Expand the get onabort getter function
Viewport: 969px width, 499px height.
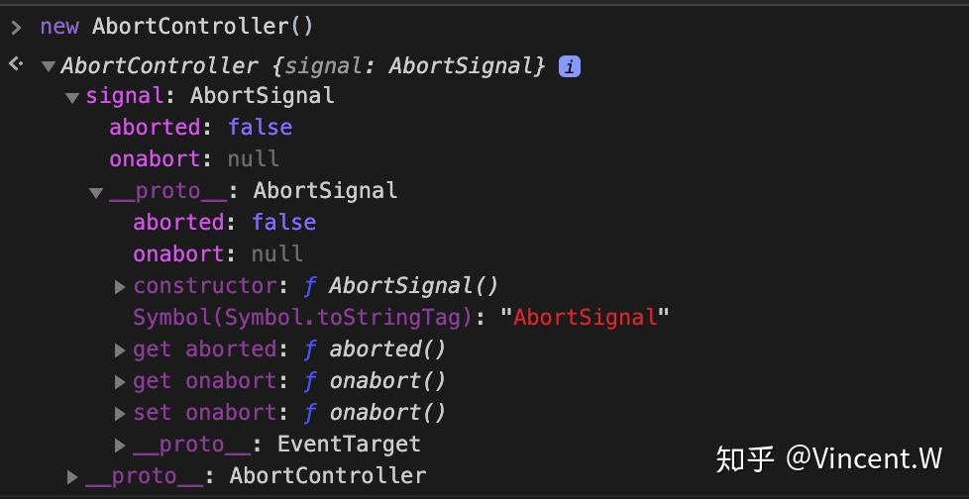tap(121, 381)
